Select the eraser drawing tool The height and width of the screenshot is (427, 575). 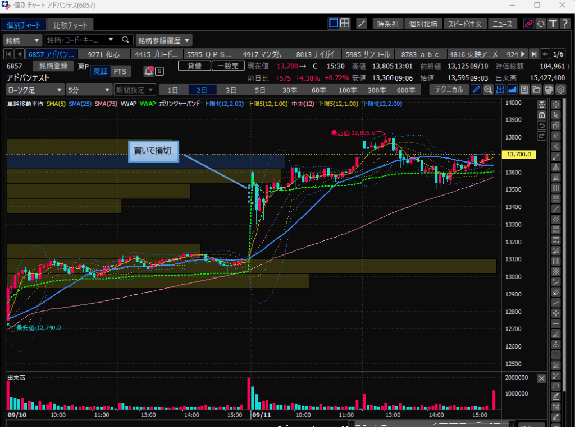click(x=556, y=135)
